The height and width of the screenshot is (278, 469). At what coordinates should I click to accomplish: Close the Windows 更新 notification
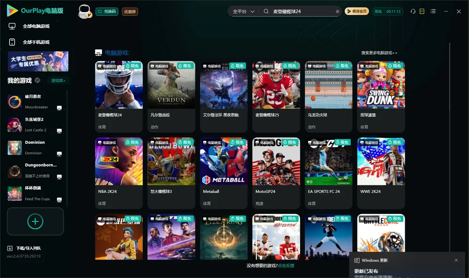point(456,260)
